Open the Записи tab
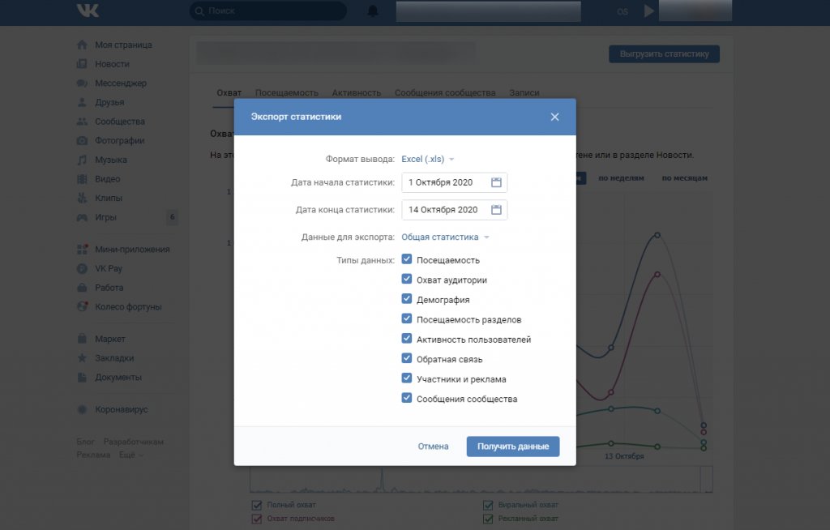This screenshot has height=530, width=830. click(x=524, y=93)
